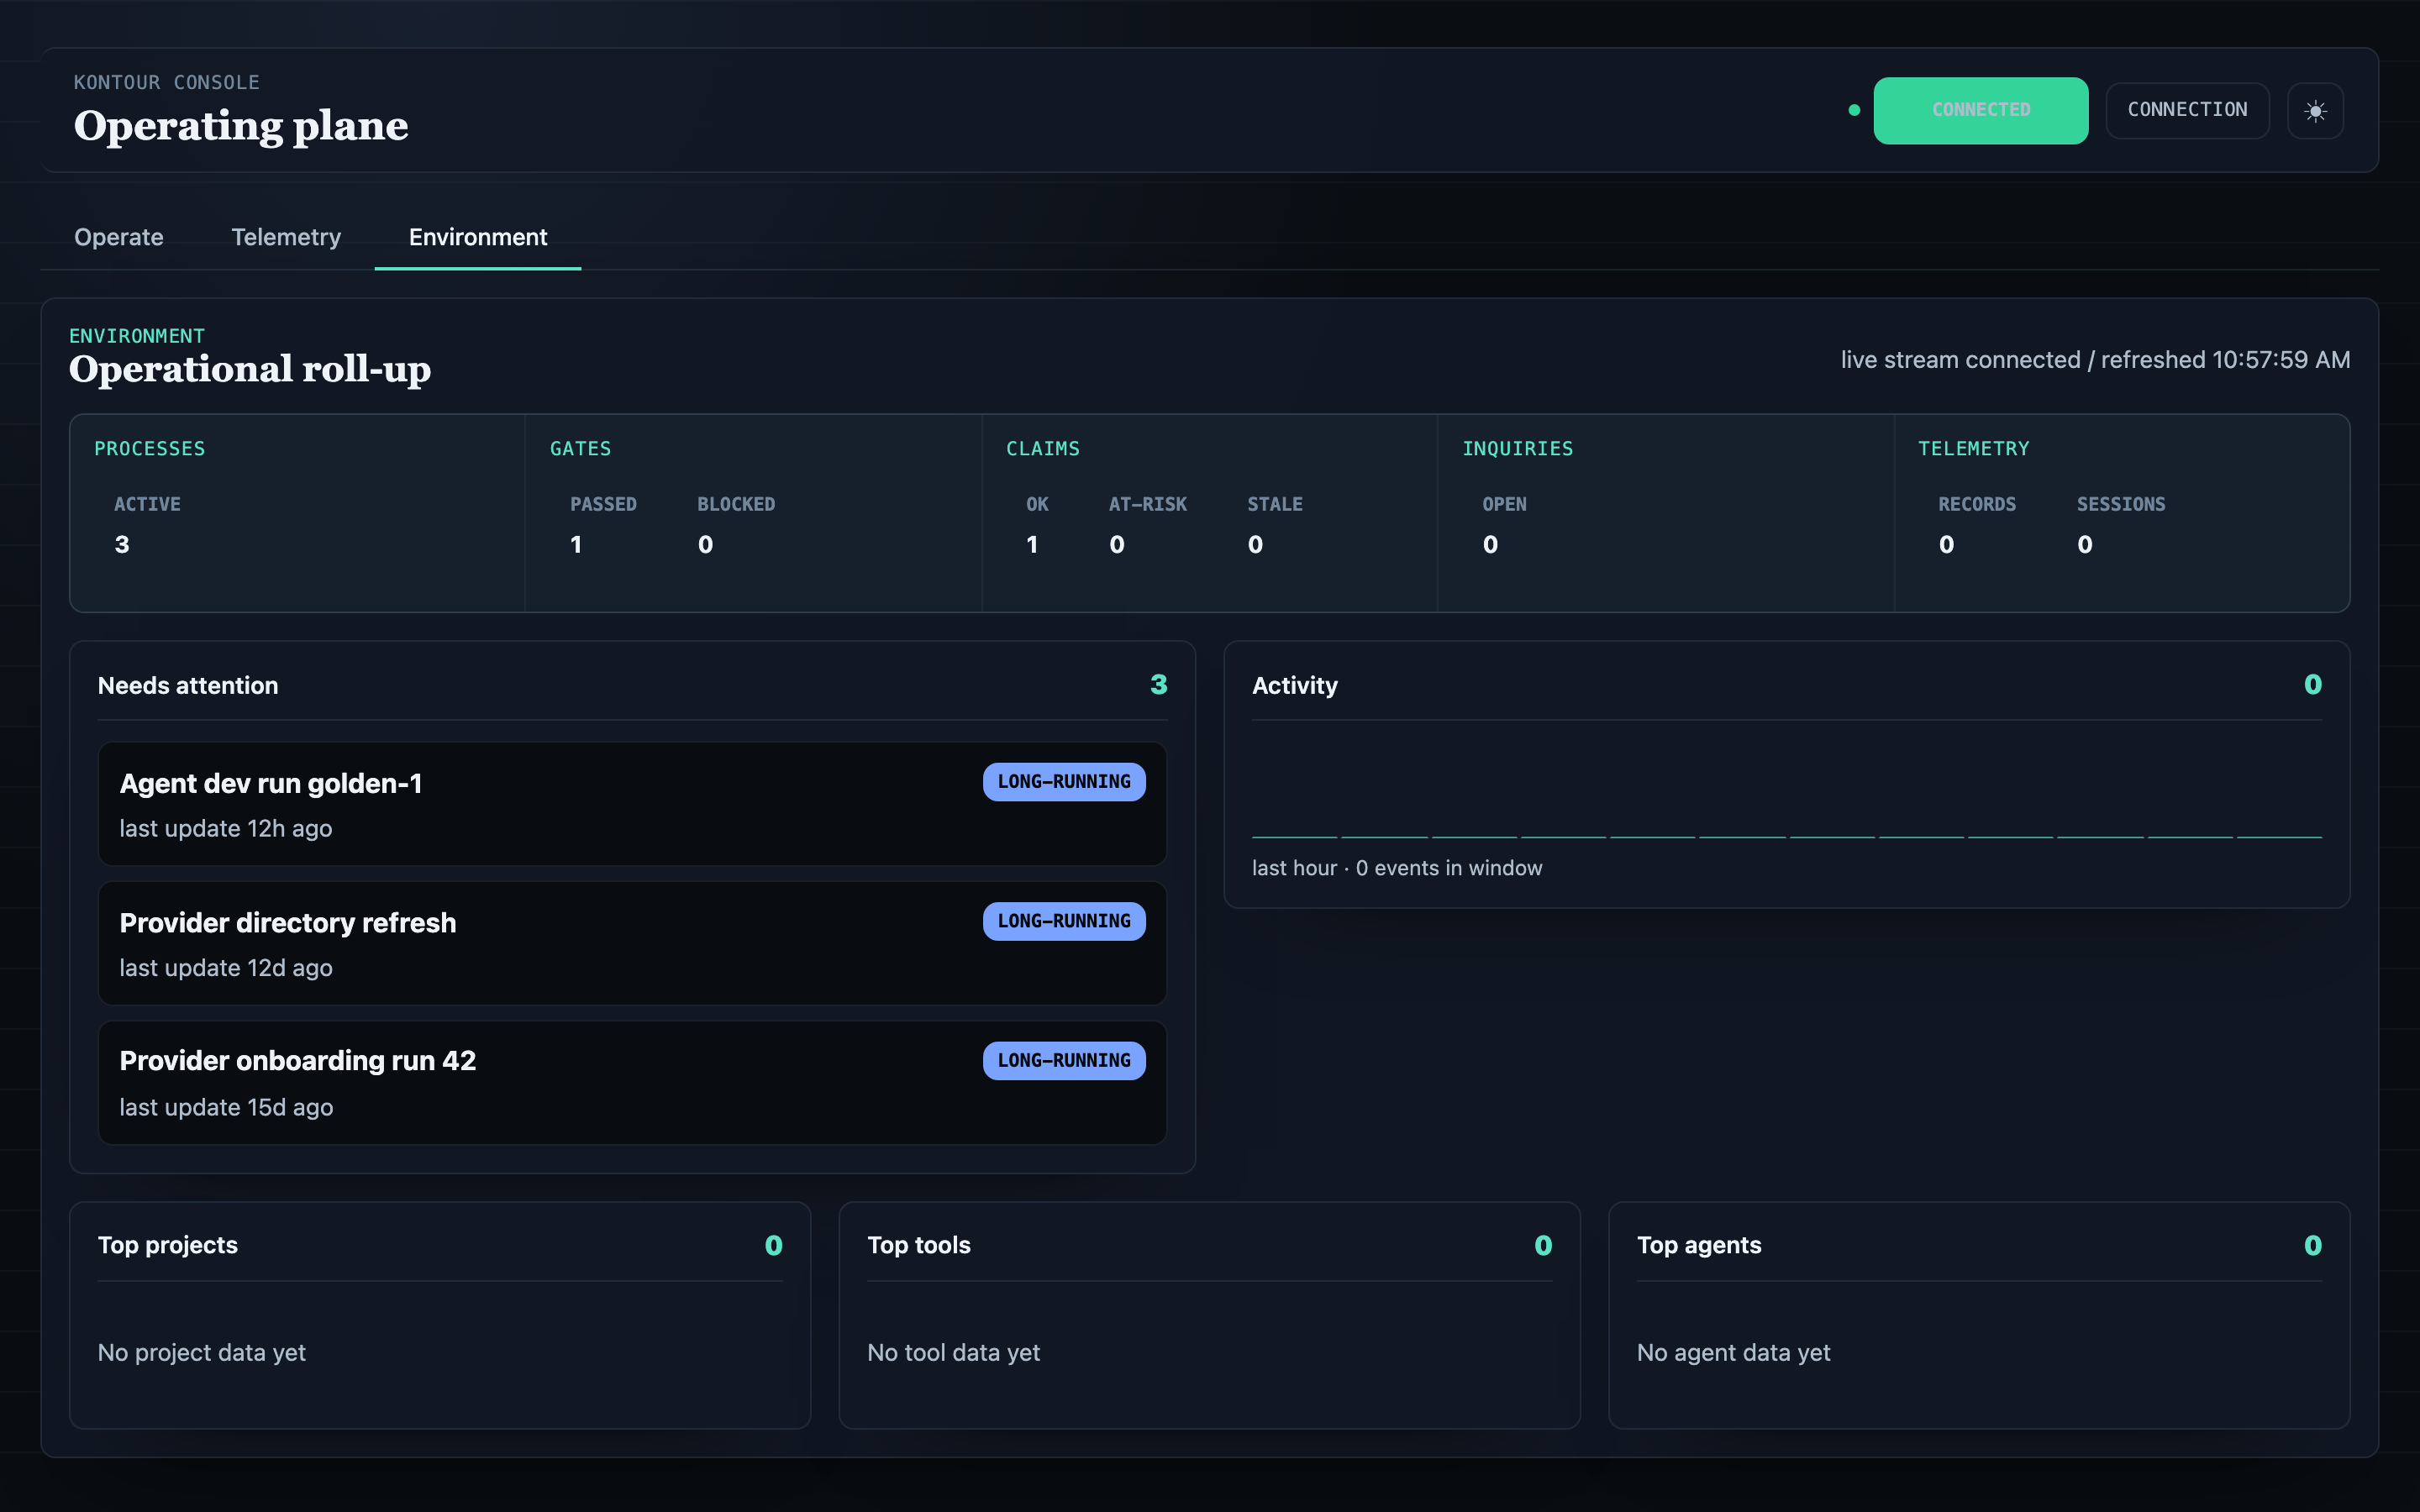Click the PROCESSES section label
Image resolution: width=2420 pixels, height=1512 pixels.
click(149, 449)
